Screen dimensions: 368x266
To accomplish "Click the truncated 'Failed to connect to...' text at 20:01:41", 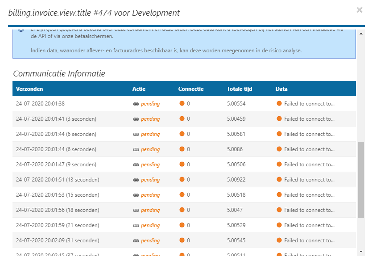I will coord(309,119).
